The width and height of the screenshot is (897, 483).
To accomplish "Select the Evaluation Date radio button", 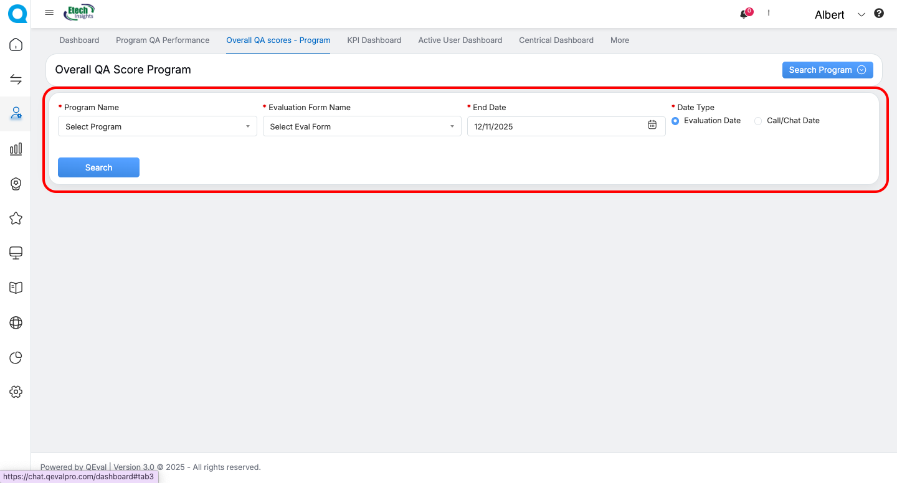I will tap(675, 121).
